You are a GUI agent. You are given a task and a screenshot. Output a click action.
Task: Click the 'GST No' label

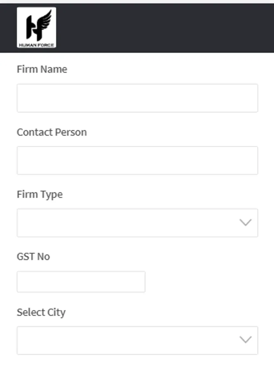click(33, 257)
